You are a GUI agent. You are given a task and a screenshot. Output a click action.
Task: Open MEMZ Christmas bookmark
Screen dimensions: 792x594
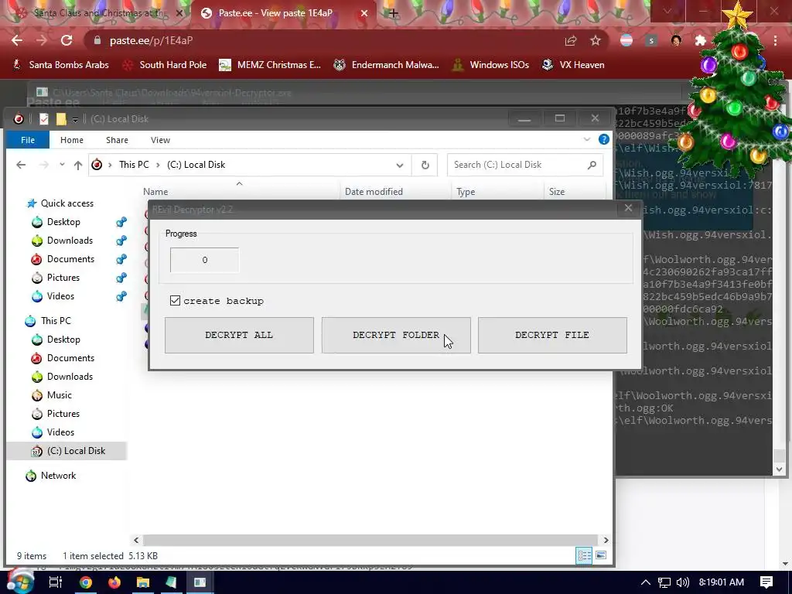coord(270,65)
